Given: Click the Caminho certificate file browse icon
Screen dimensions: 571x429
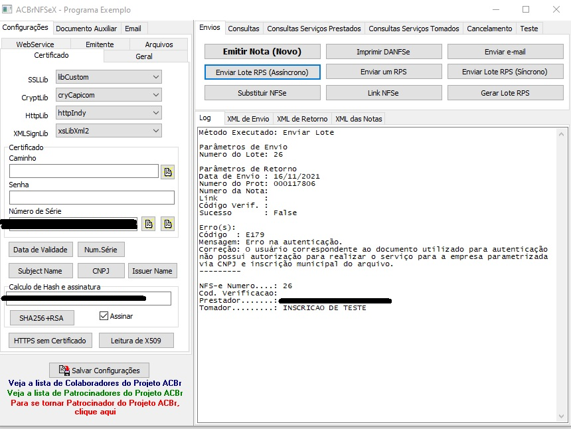Looking at the screenshot, I should pos(167,172).
